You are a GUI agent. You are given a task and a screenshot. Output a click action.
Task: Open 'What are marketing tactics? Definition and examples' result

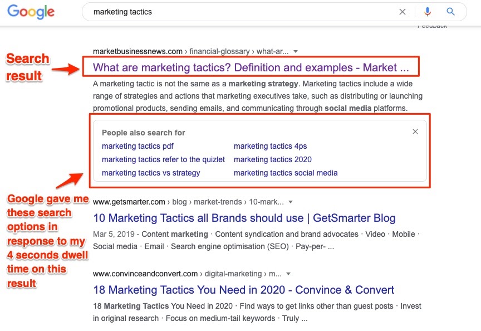click(251, 67)
